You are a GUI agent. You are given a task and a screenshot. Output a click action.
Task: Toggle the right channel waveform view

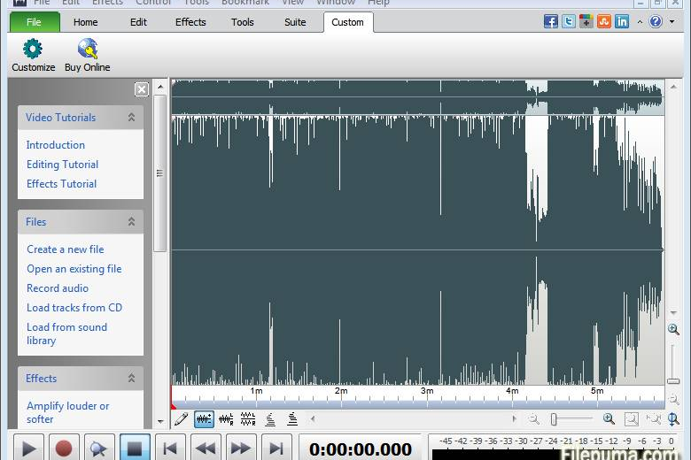(226, 419)
